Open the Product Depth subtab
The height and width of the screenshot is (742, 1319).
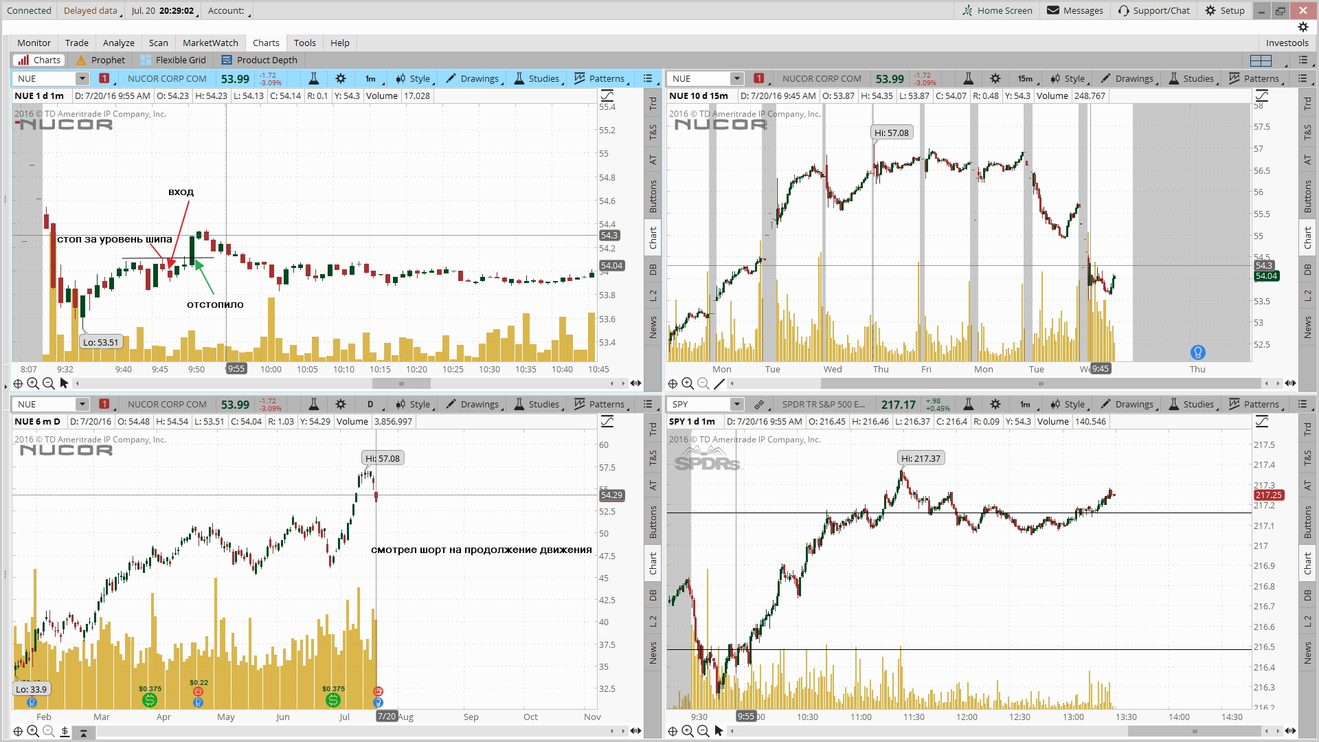tap(260, 60)
